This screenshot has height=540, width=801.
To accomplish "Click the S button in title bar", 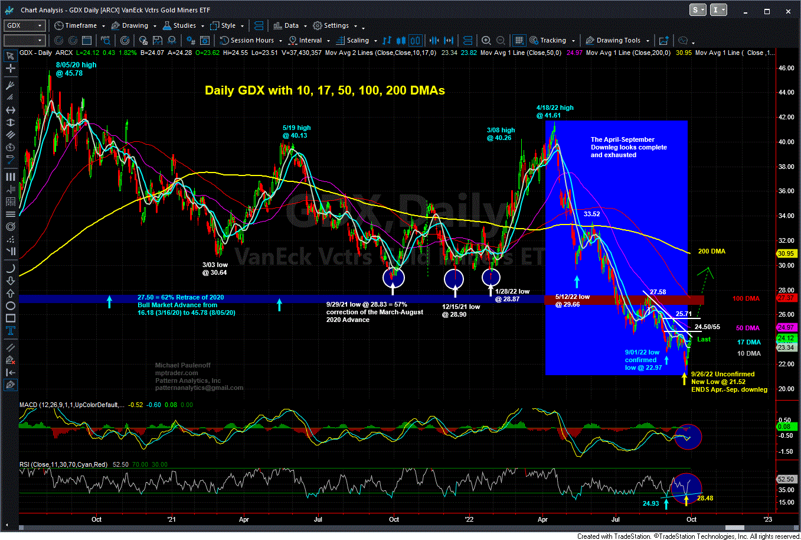I will (x=698, y=9).
